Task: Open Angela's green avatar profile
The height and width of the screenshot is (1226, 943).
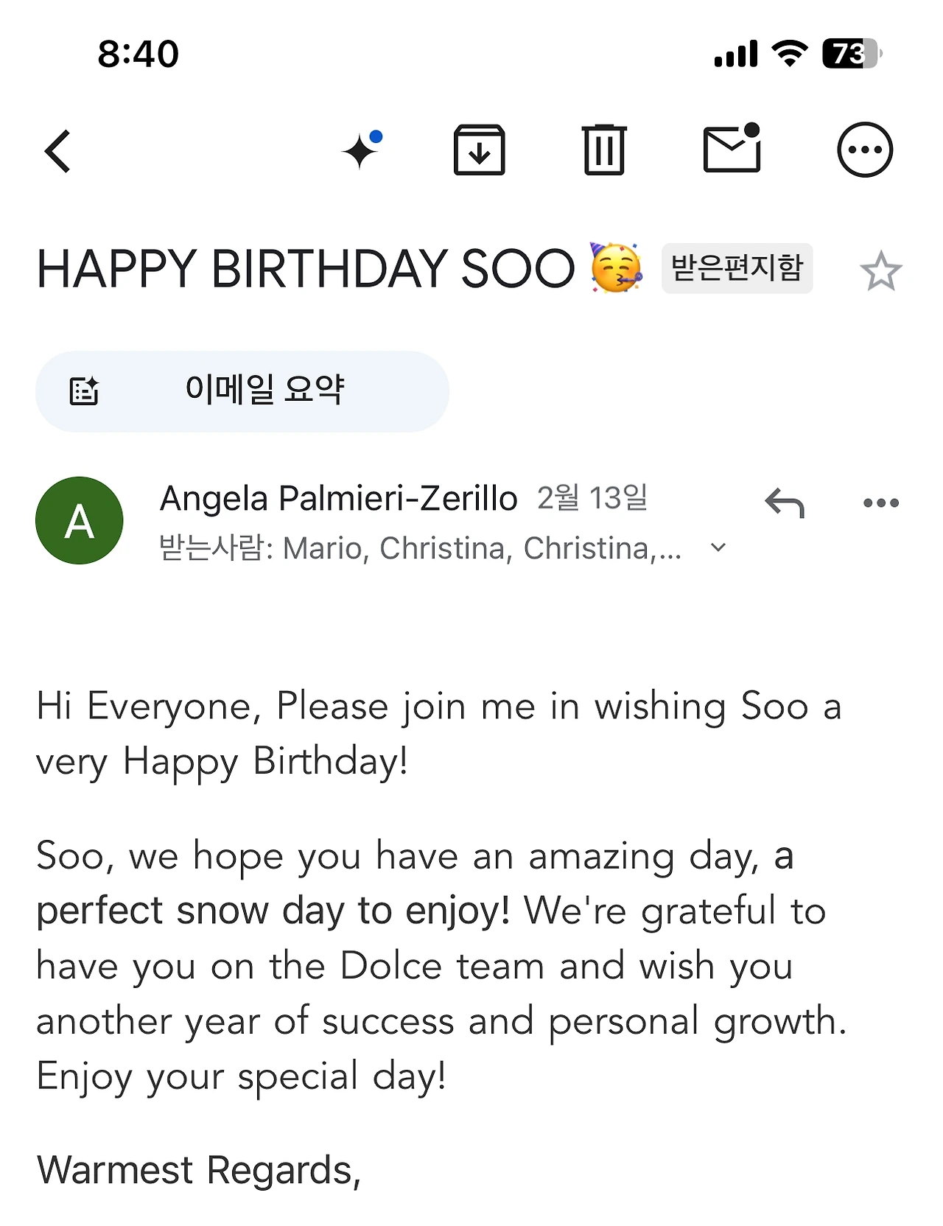Action: click(x=80, y=521)
